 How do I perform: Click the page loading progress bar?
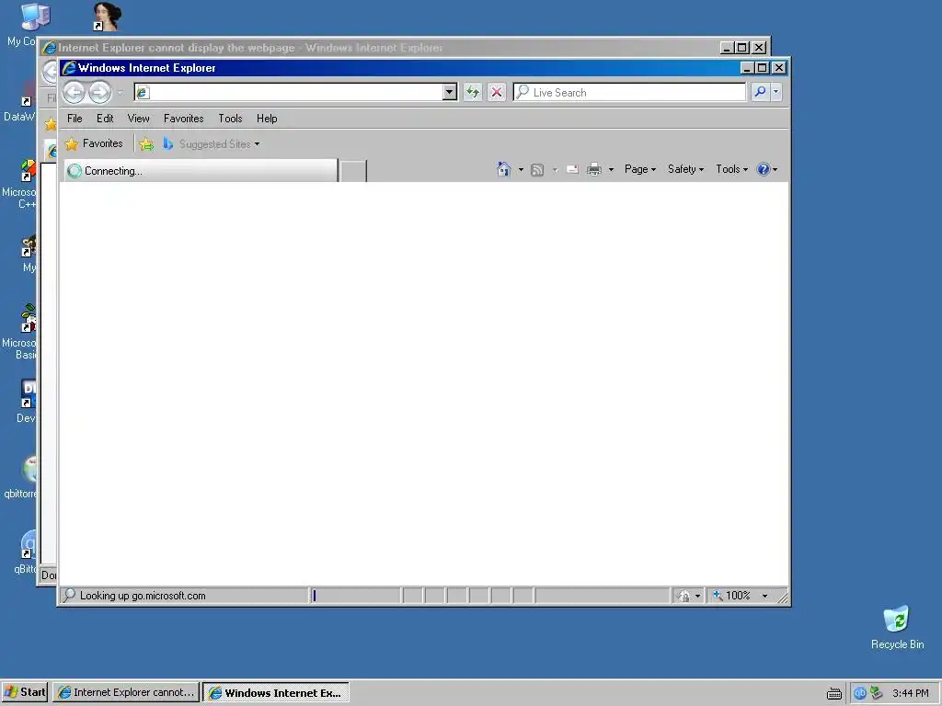point(355,596)
